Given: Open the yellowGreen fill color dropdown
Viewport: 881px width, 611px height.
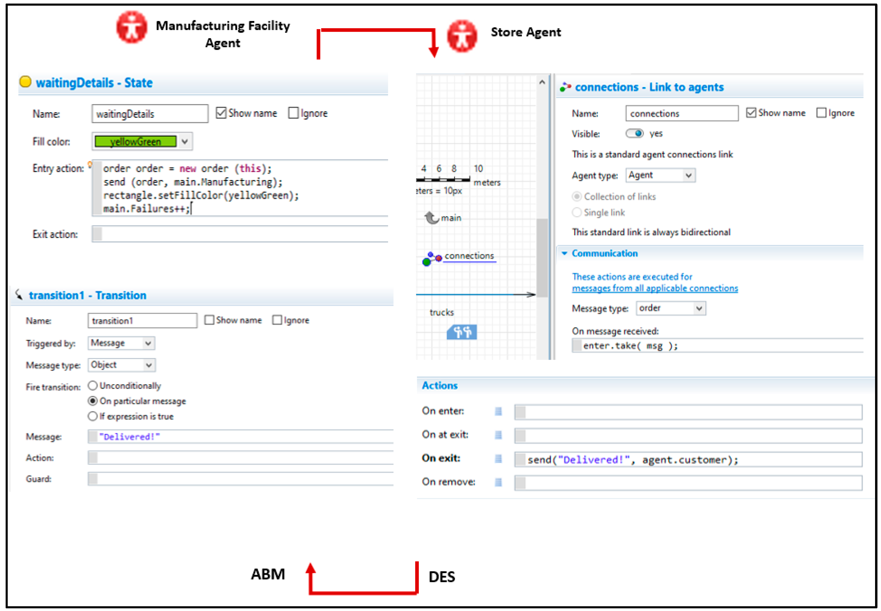Looking at the screenshot, I should click(185, 142).
